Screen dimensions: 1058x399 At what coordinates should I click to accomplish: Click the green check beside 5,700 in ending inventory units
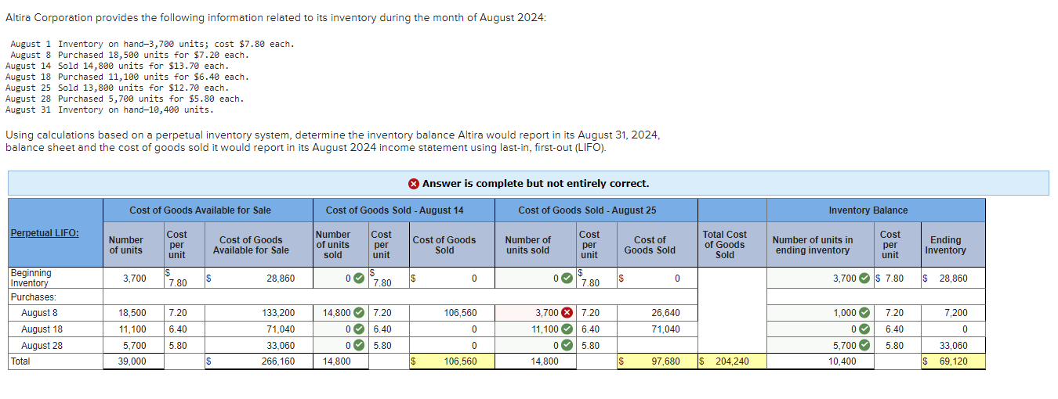pyautogui.click(x=864, y=346)
